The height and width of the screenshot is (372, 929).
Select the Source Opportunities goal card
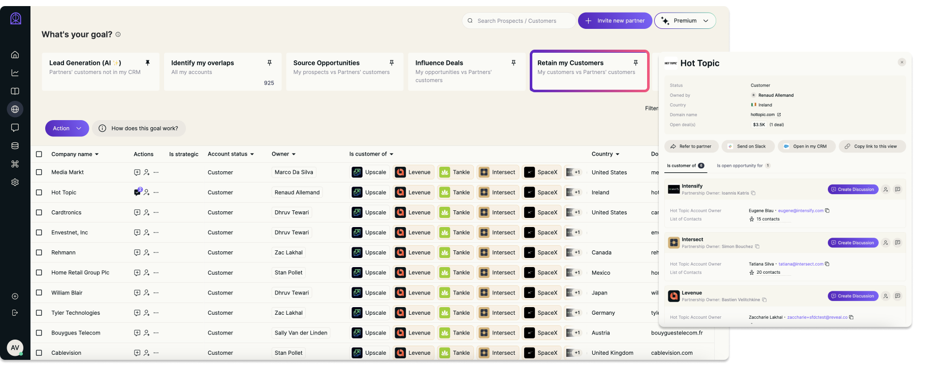[x=345, y=71]
